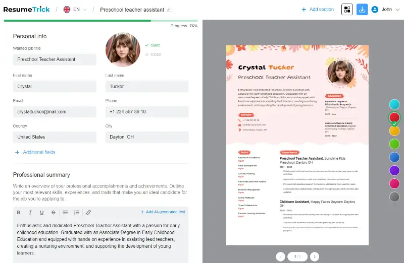This screenshot has height=263, width=404.
Task: Click the Wanted job title field
Action: (55, 59)
